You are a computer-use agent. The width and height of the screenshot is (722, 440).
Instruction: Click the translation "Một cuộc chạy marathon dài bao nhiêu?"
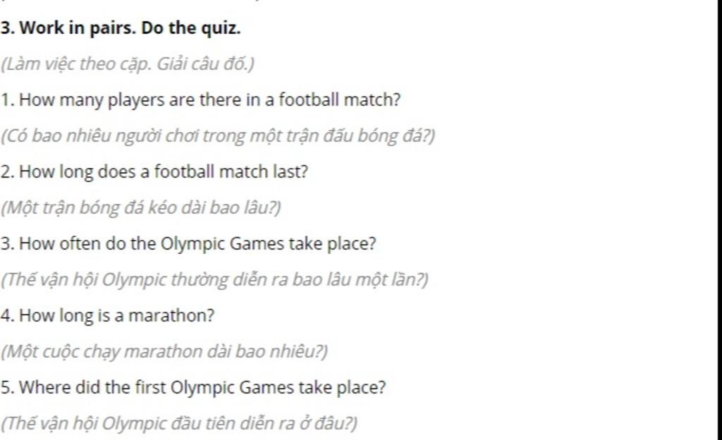pyautogui.click(x=164, y=352)
